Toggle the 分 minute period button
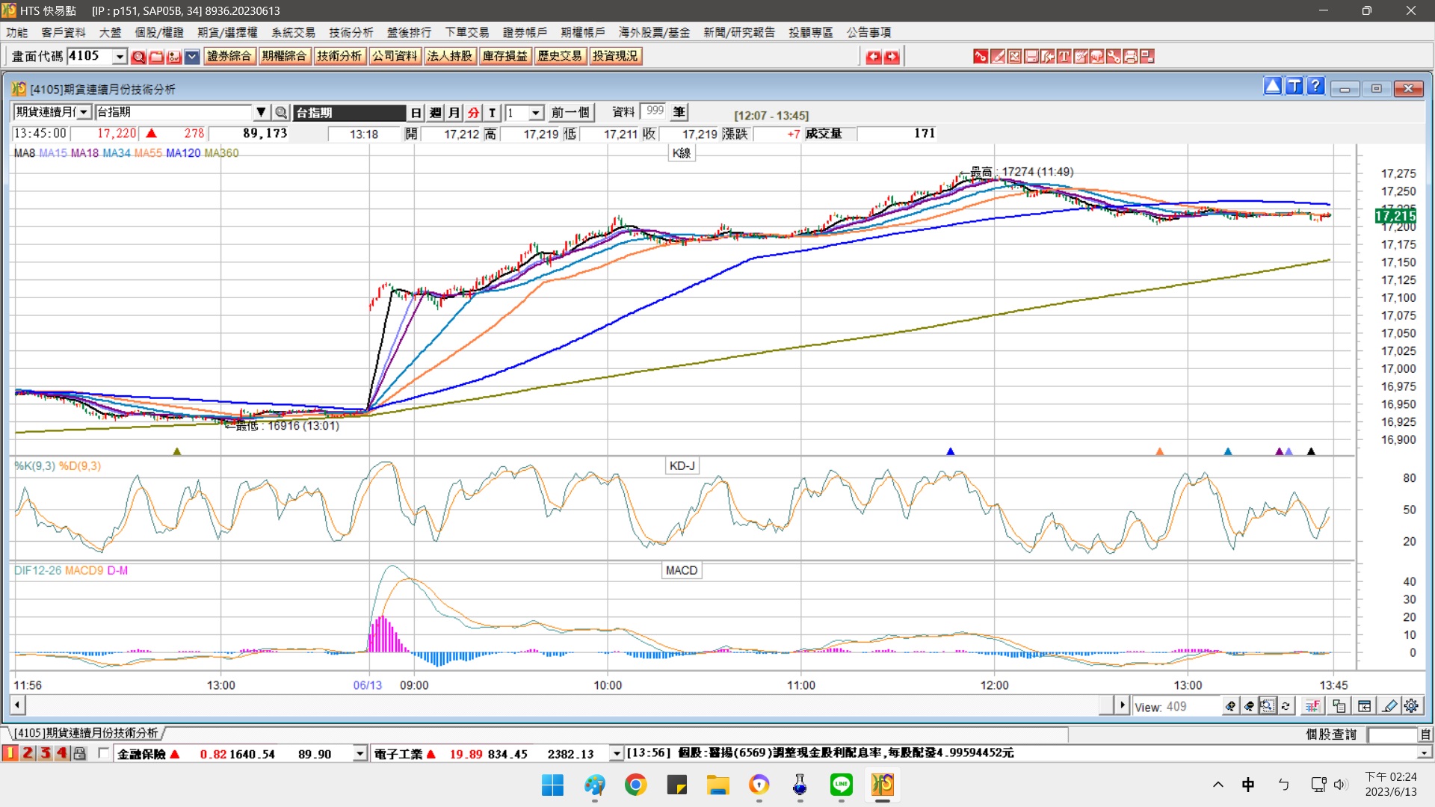Screen dimensions: 1435x807 473,113
